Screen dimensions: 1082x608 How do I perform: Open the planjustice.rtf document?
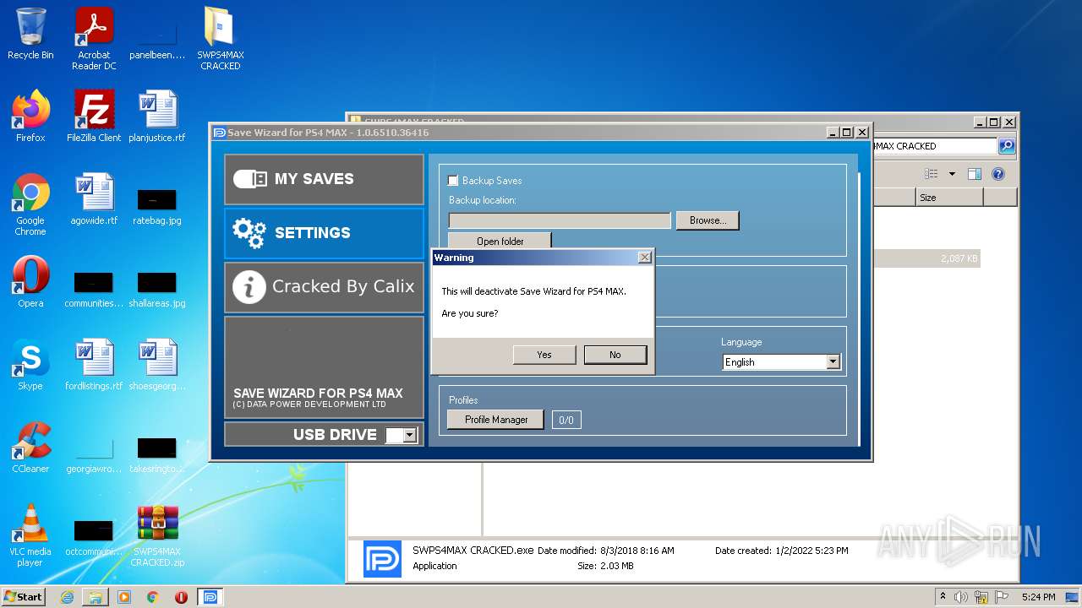coord(157,116)
